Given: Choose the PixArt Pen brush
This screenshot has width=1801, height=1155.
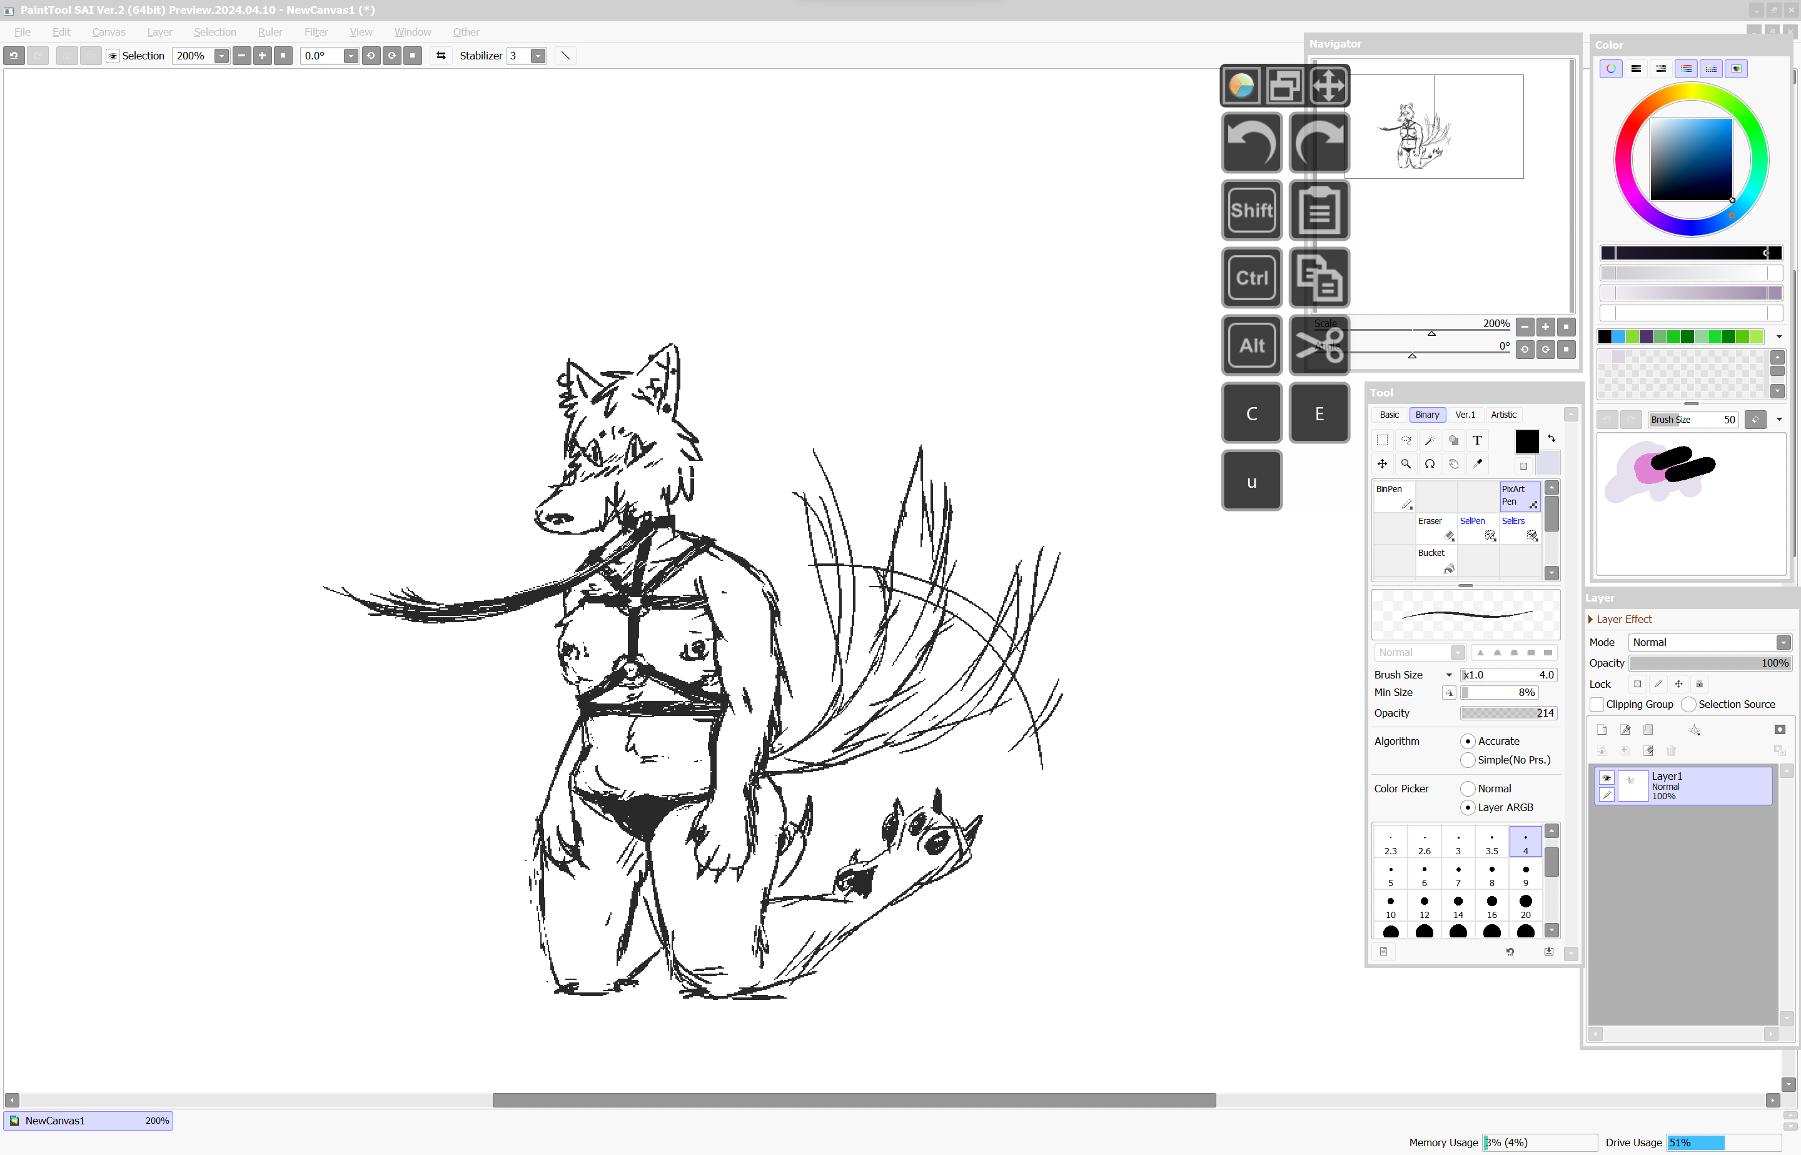Looking at the screenshot, I should 1520,497.
